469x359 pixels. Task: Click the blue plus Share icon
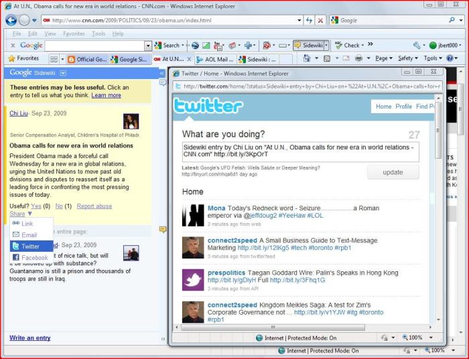click(x=248, y=46)
